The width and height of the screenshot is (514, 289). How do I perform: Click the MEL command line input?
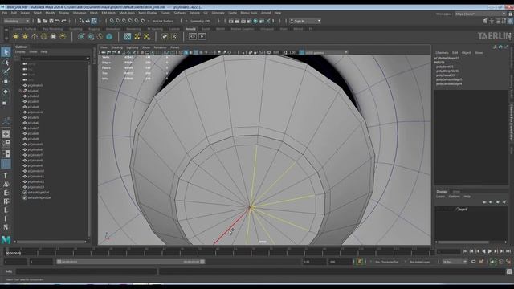point(86,271)
